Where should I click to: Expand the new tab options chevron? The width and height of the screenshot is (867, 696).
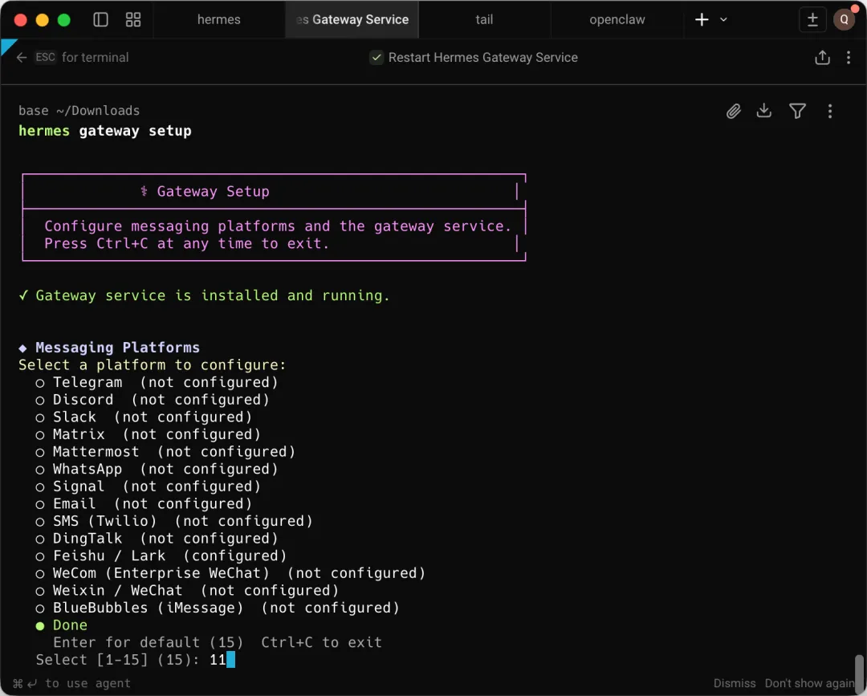coord(723,20)
